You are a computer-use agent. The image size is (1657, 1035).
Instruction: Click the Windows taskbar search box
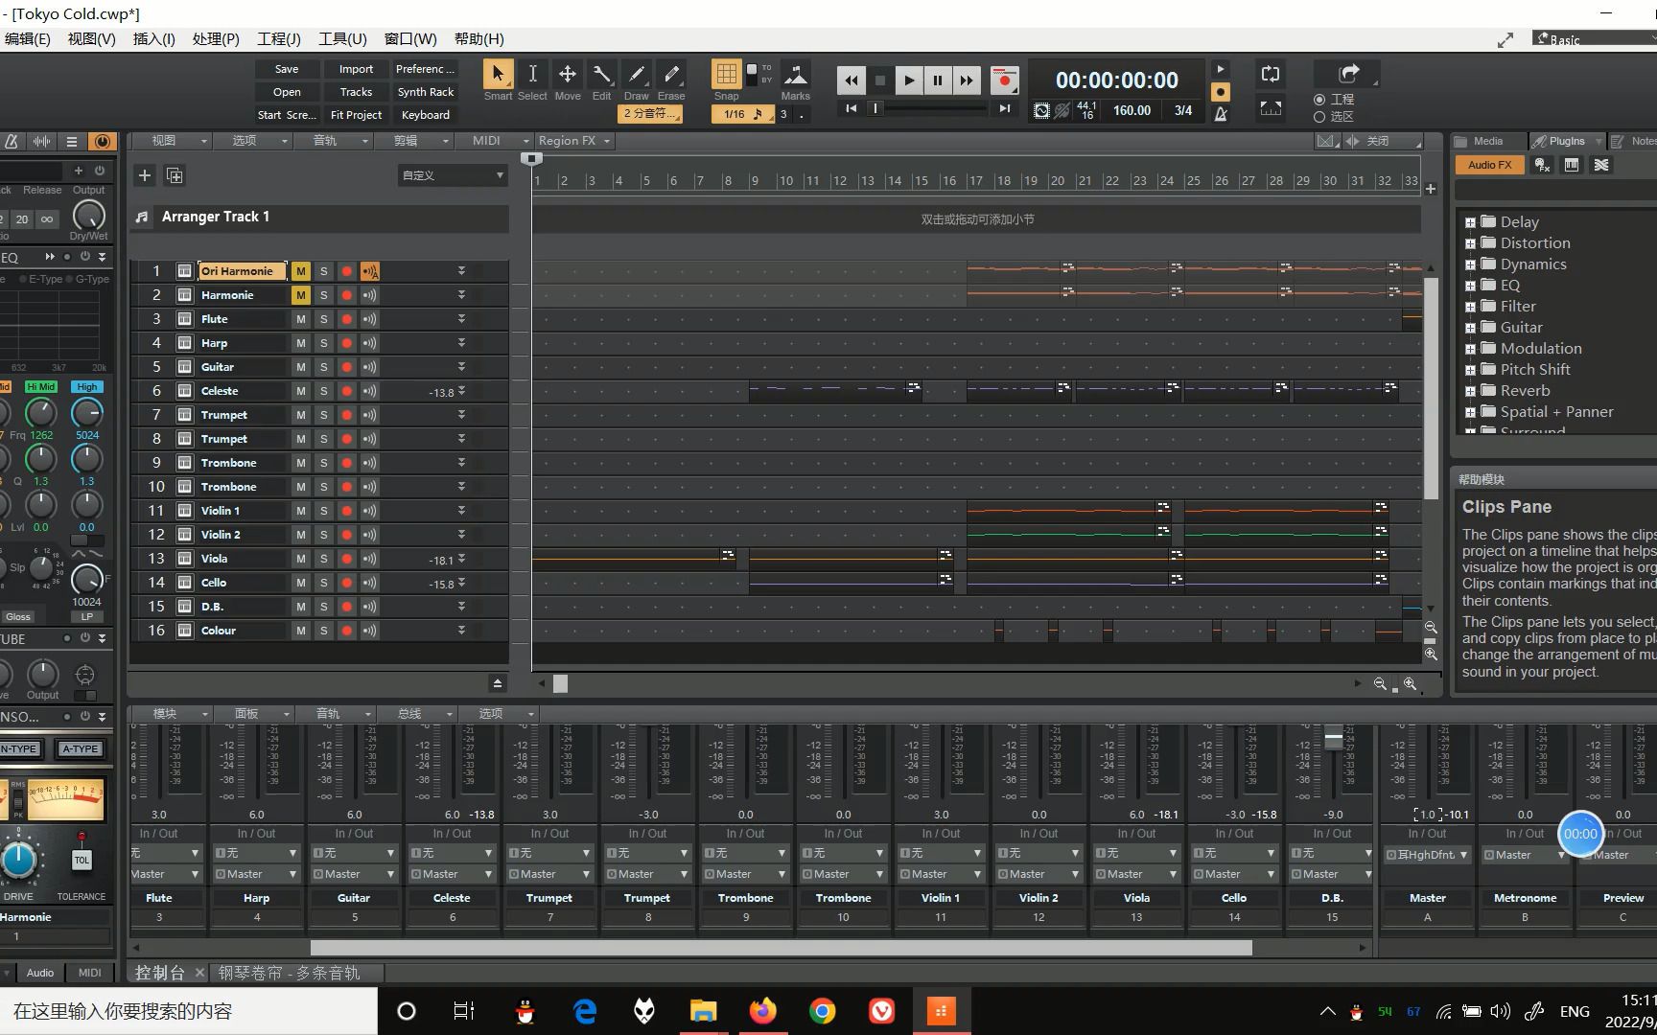(189, 1011)
